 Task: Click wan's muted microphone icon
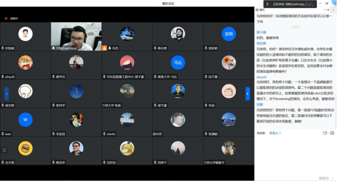(x=3, y=134)
